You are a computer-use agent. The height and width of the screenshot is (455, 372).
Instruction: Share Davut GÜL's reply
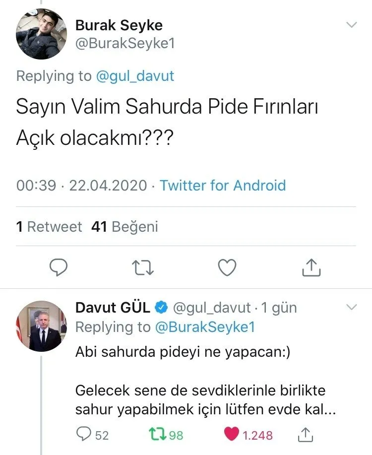click(306, 435)
